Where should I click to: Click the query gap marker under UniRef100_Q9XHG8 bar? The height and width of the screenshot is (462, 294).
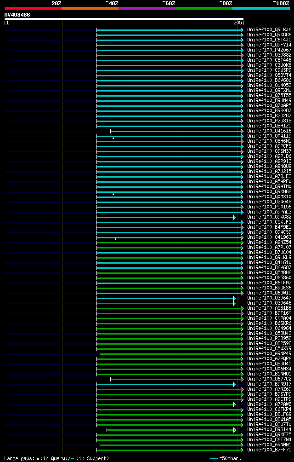[x=113, y=194]
